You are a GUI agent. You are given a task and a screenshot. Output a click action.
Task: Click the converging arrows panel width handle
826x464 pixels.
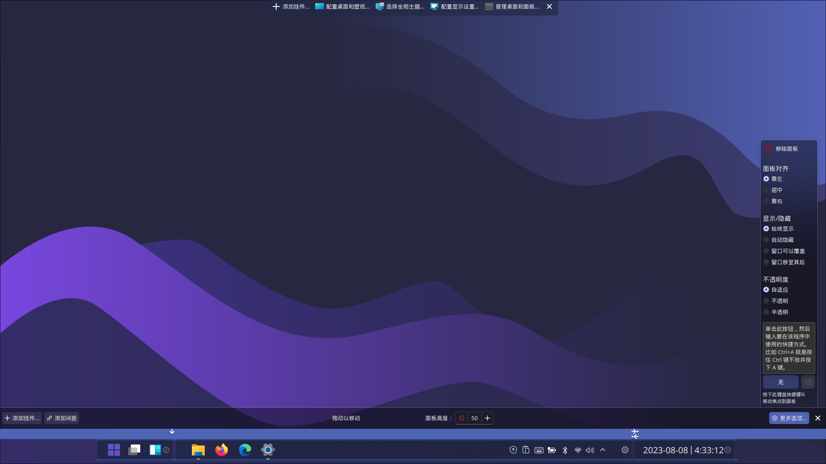click(x=635, y=434)
